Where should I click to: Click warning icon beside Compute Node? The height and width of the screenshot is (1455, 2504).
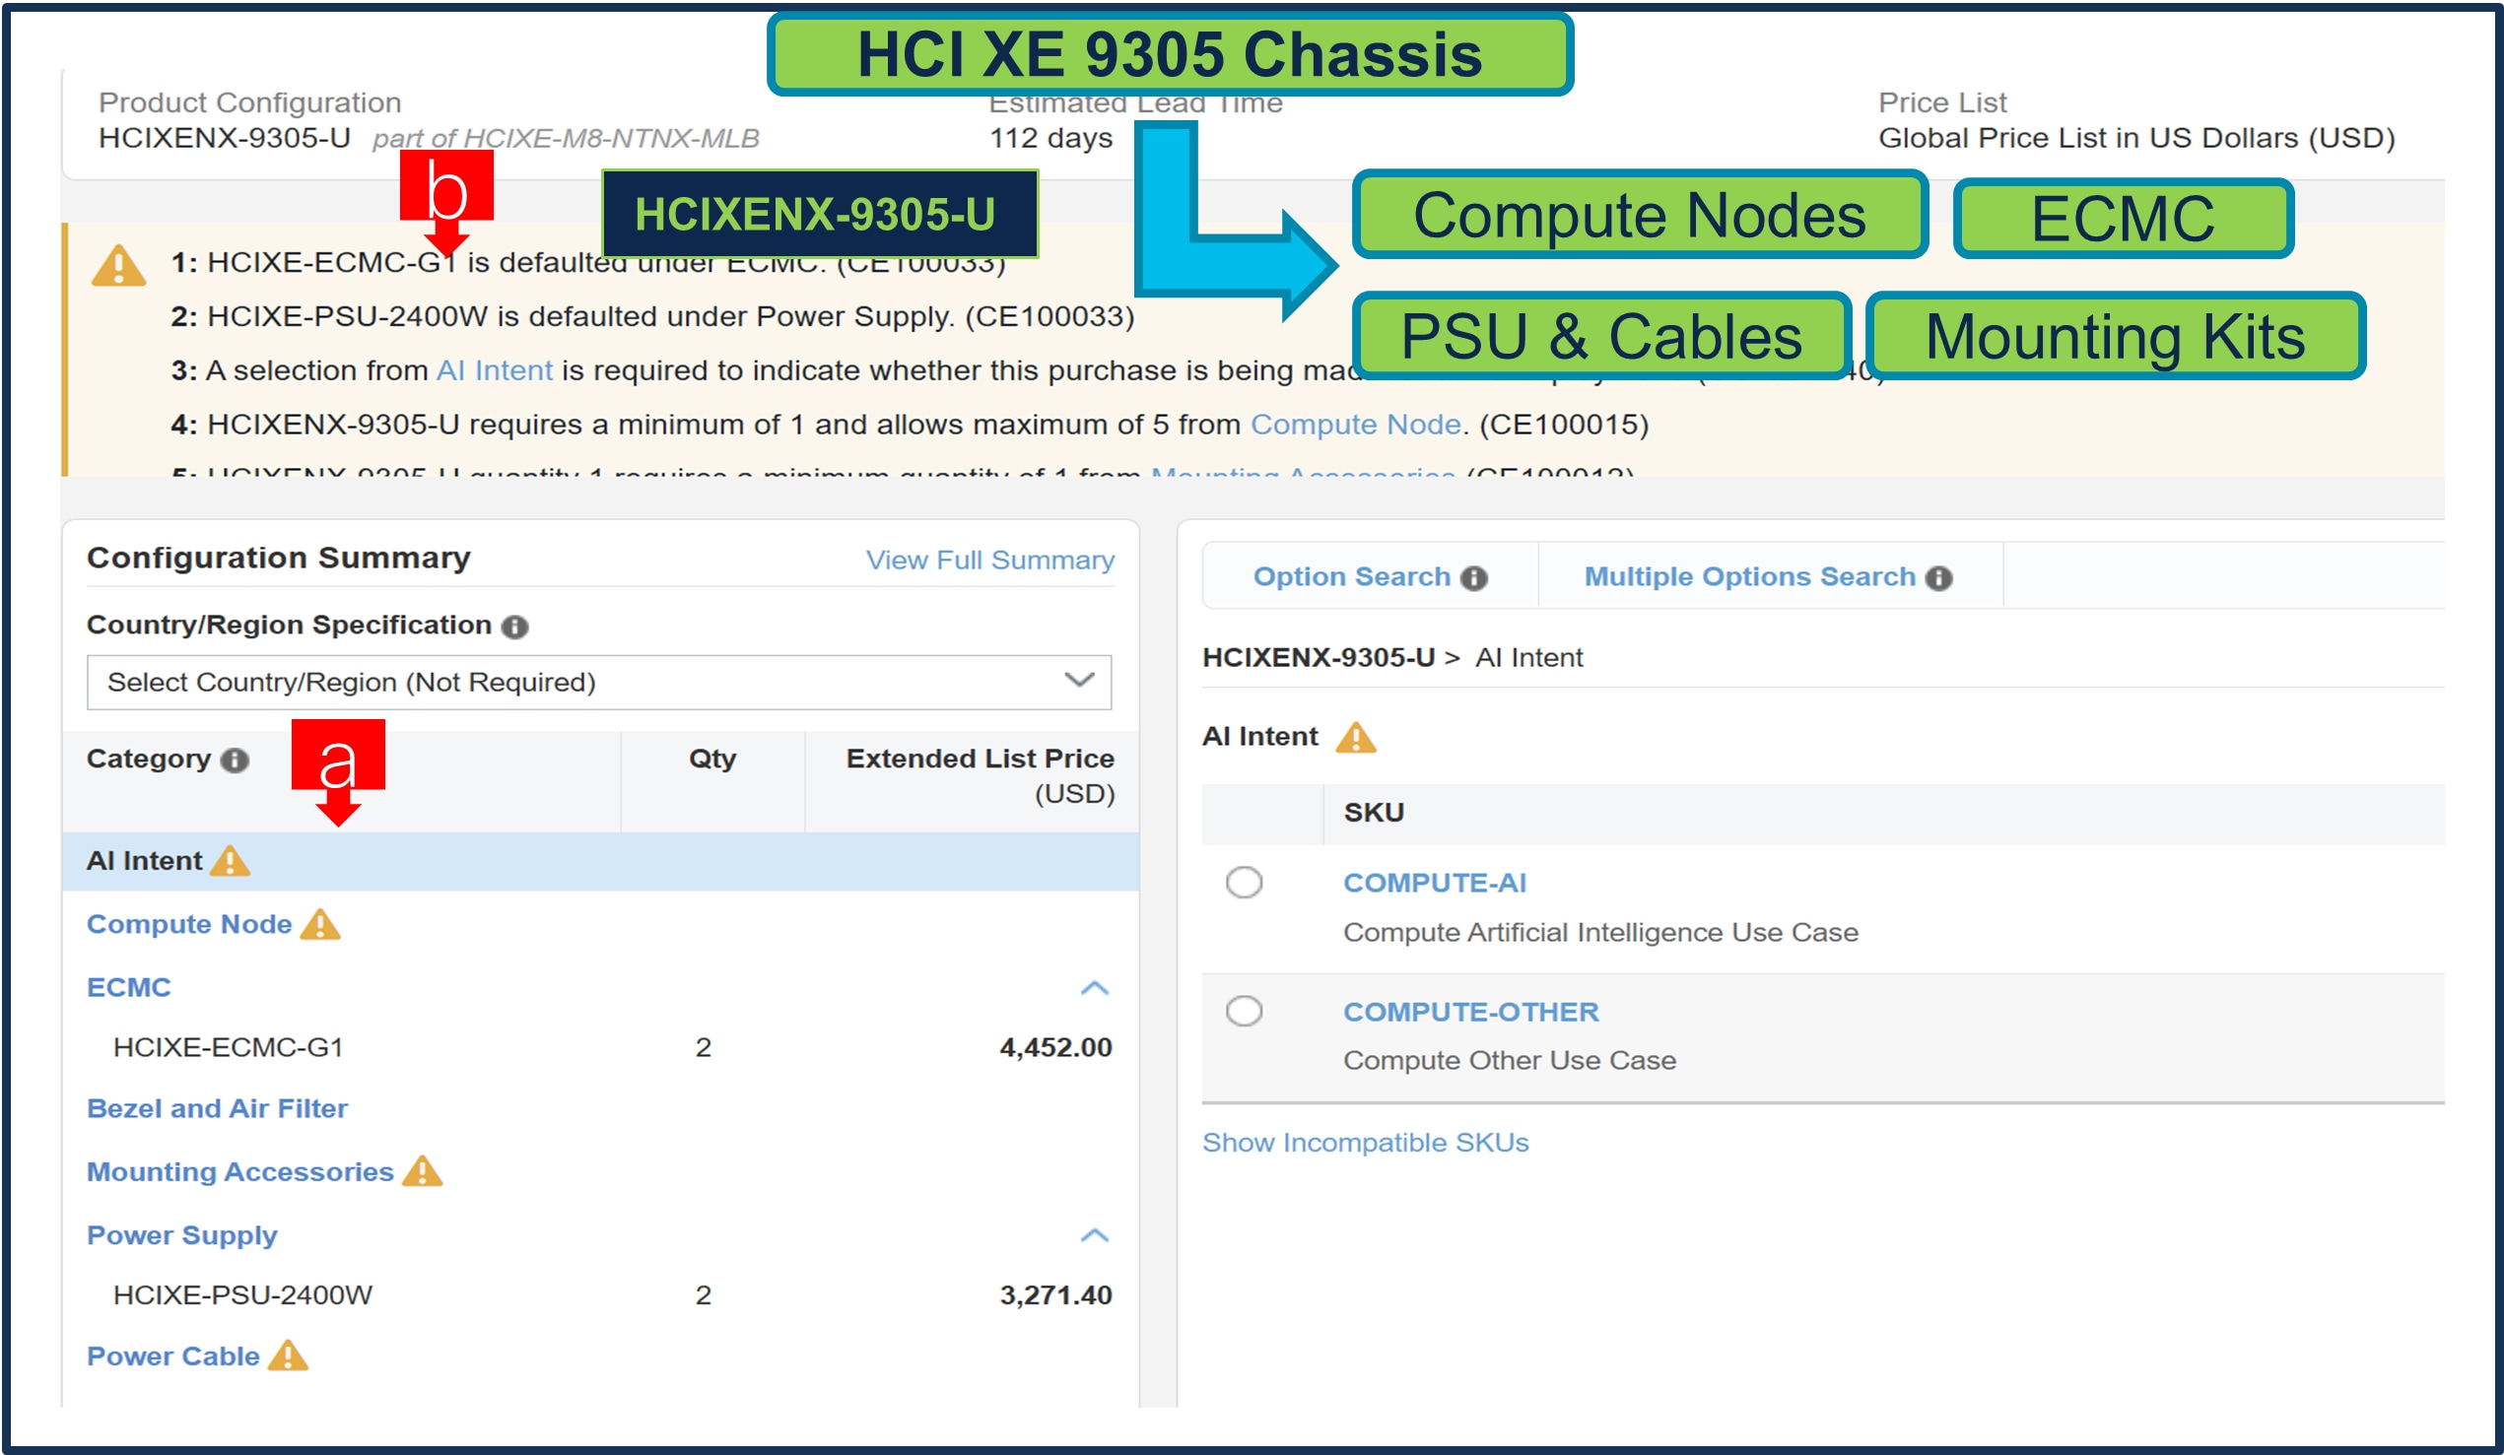pos(320,925)
